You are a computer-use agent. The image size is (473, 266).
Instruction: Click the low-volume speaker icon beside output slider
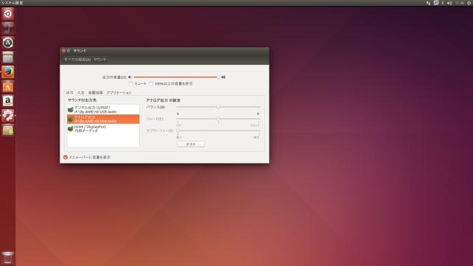(x=130, y=77)
